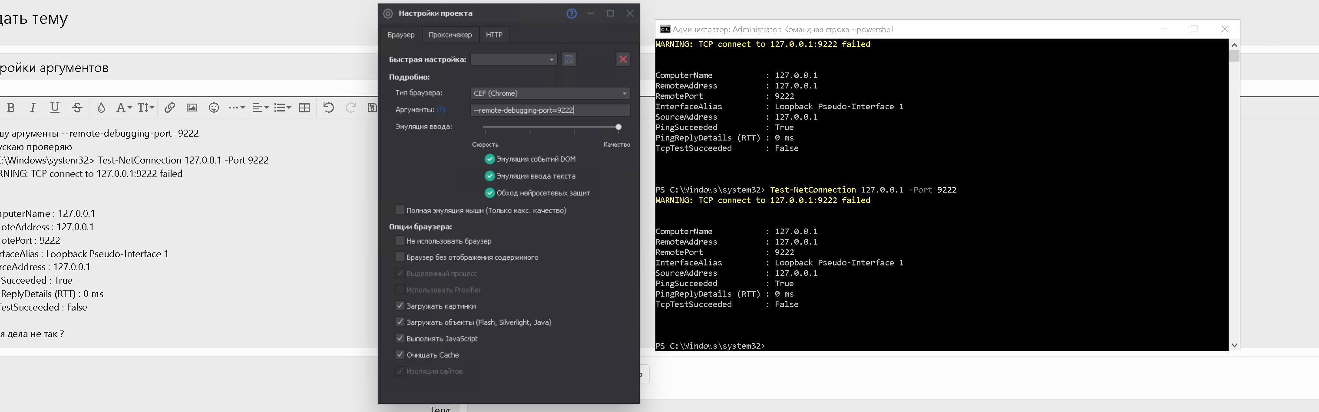
Task: Open the list style dropdown in editor
Action: (282, 108)
